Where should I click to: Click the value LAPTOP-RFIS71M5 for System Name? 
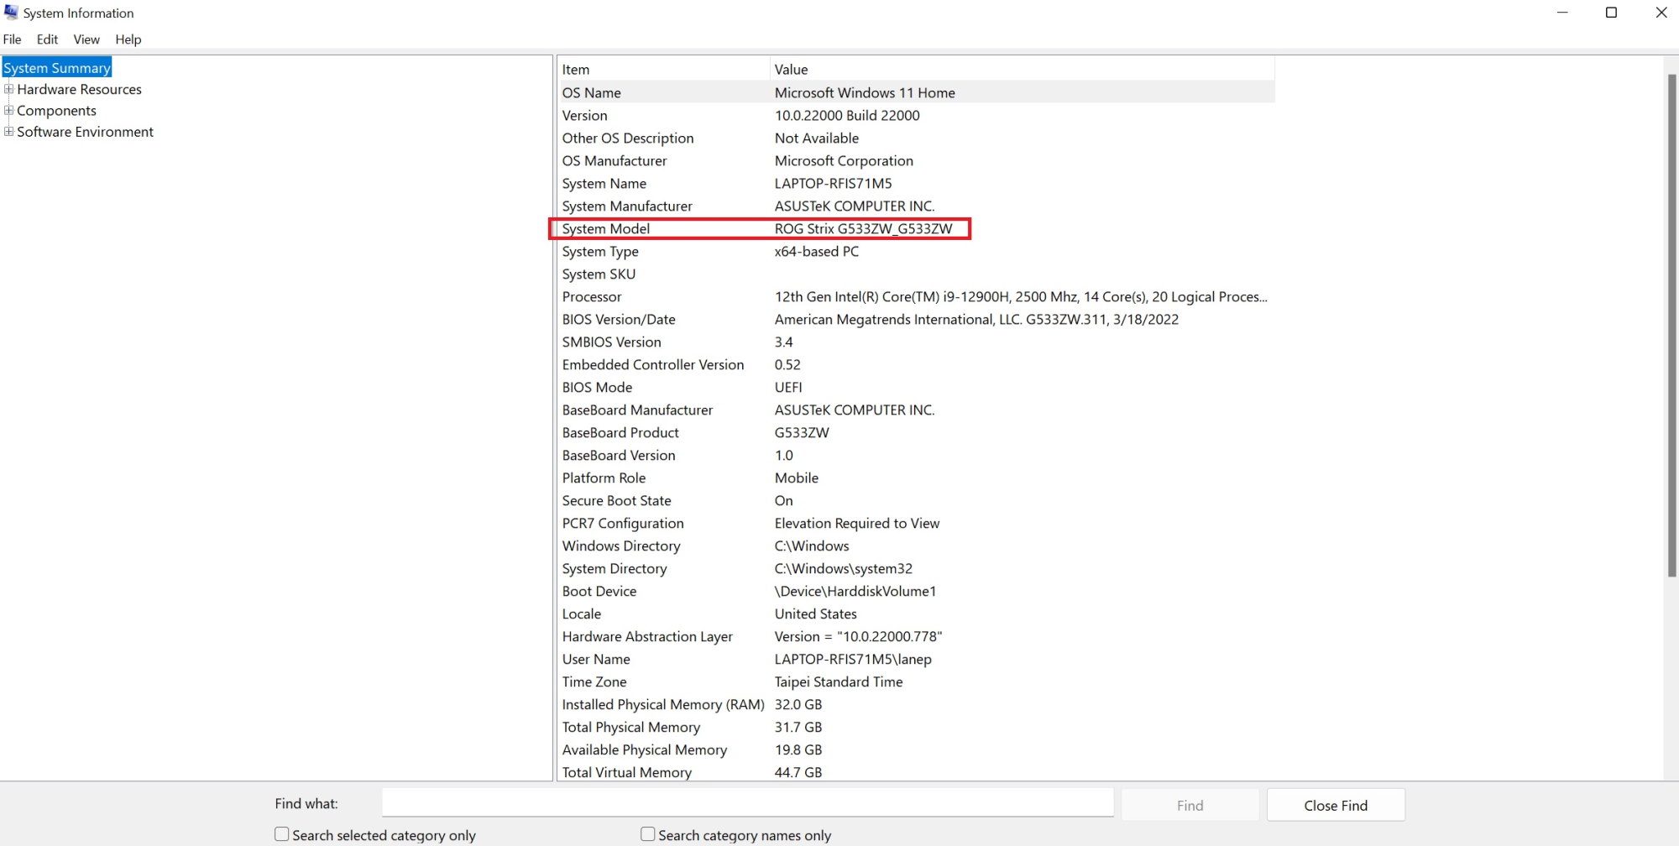(833, 184)
